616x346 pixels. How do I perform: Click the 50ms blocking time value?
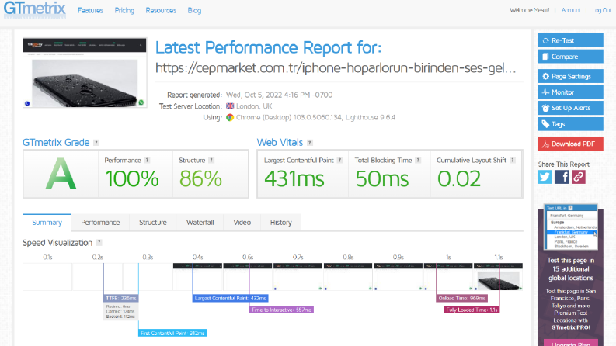click(382, 179)
